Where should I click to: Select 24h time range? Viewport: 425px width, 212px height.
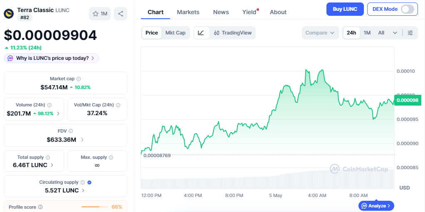point(351,33)
